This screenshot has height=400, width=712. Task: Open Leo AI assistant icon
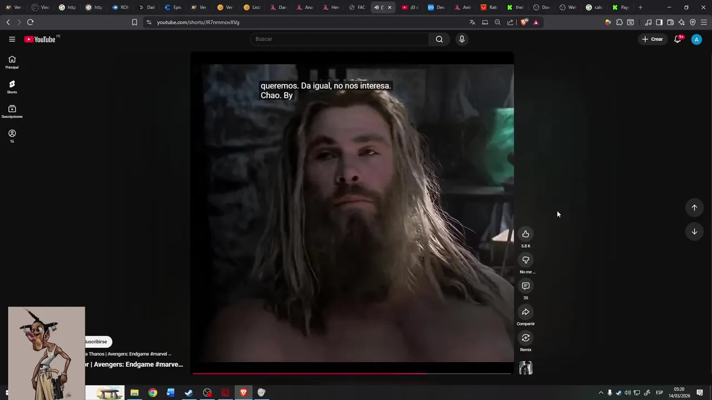[681, 22]
